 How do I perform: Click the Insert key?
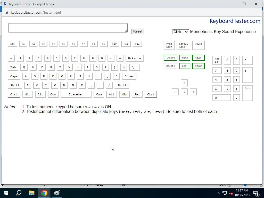pyautogui.click(x=171, y=58)
